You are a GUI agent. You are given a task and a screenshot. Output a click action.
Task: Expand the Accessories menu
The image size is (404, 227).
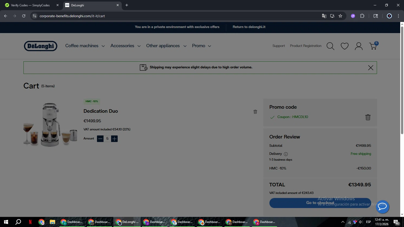point(126,46)
